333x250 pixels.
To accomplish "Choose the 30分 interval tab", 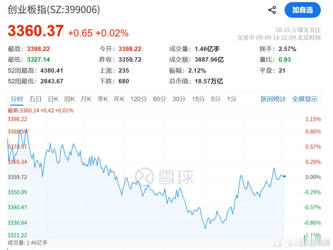I will click(x=179, y=99).
